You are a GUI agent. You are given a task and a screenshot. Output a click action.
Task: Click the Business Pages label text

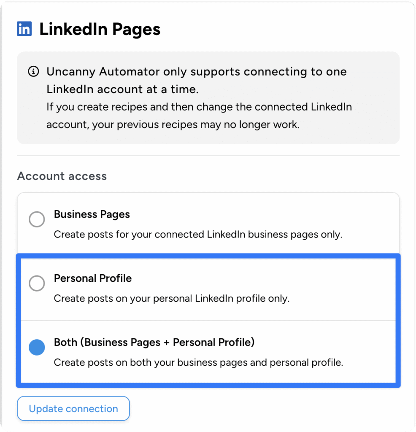pyautogui.click(x=92, y=214)
